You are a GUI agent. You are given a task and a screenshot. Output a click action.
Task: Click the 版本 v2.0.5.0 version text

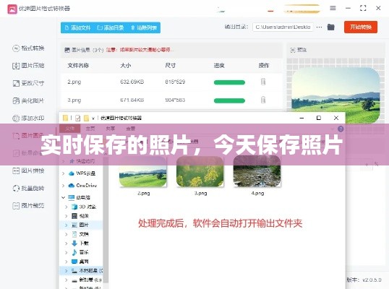coord(364,280)
